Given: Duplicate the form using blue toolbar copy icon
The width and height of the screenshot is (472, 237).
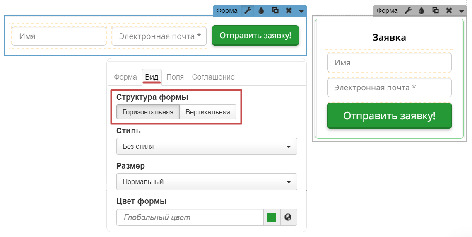Looking at the screenshot, I should click(275, 11).
